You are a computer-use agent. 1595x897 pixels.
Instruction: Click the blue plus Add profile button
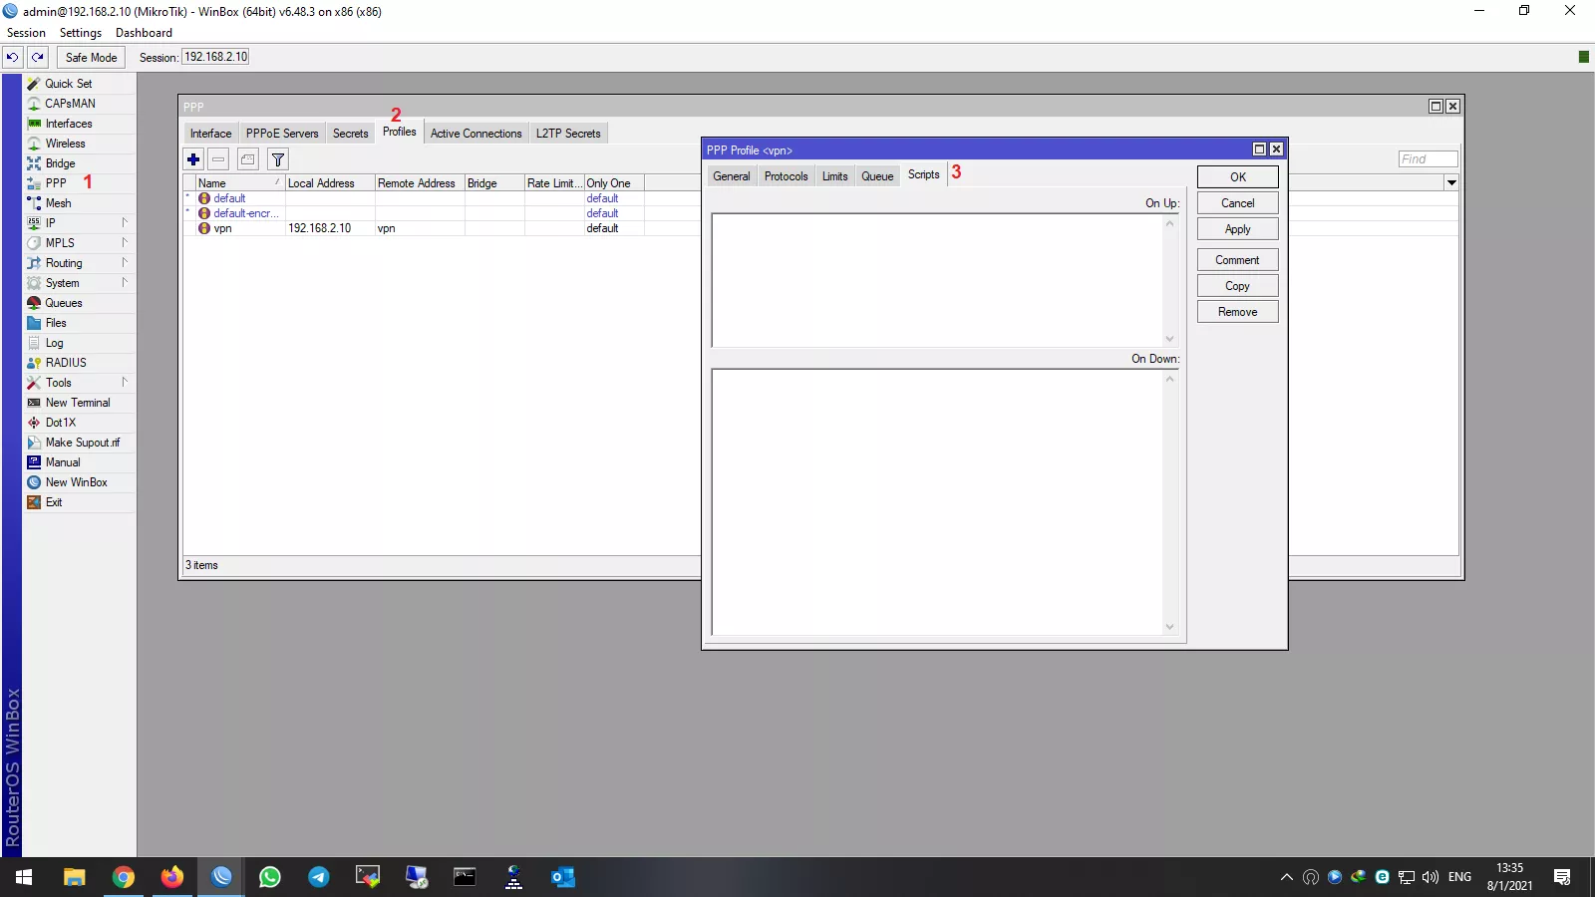[x=193, y=159]
